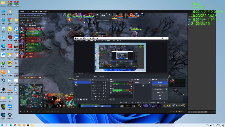Viewport: 225px width, 127px height.
Task: Delete the selected source with Sources trash icon
Action: point(96,99)
